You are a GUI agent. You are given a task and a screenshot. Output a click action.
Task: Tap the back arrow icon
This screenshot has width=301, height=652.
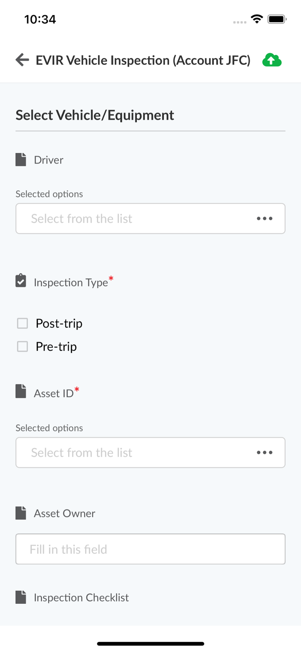click(22, 60)
